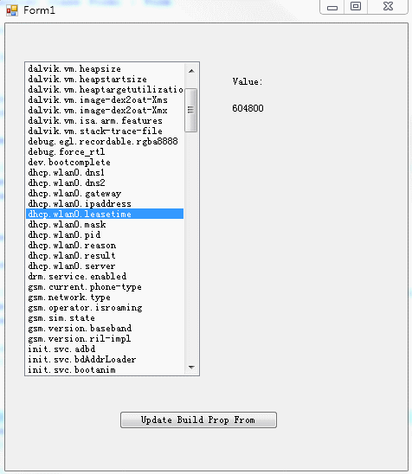
Task: Select dhcp.wlan0.reason entry
Action: tap(105, 245)
